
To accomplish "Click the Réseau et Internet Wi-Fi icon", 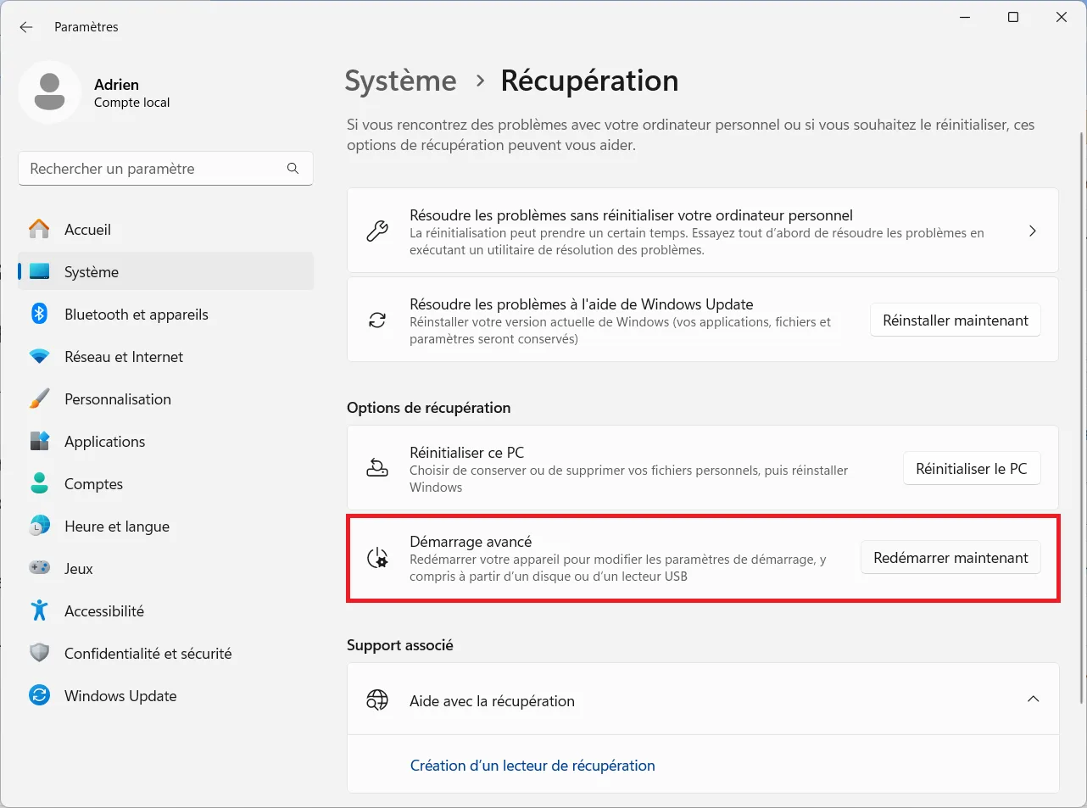I will coord(39,357).
